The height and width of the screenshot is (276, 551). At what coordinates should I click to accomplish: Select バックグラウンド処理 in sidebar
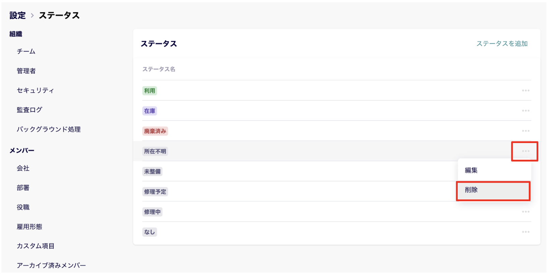[x=49, y=129]
